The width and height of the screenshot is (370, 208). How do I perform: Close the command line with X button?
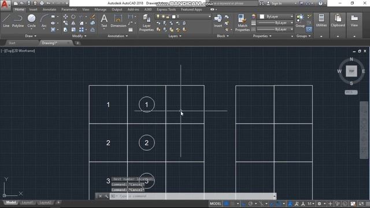pos(100,196)
